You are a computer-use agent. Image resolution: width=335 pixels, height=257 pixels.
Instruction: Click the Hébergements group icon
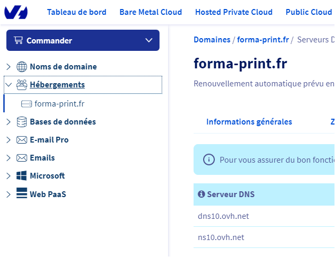click(22, 85)
